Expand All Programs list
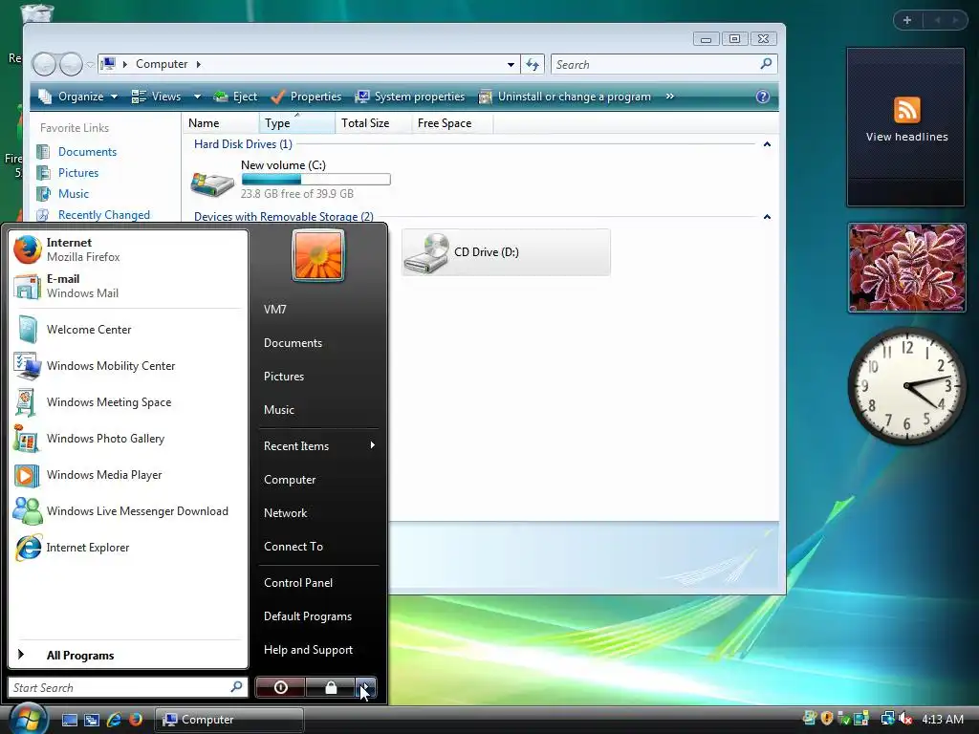 click(x=128, y=655)
